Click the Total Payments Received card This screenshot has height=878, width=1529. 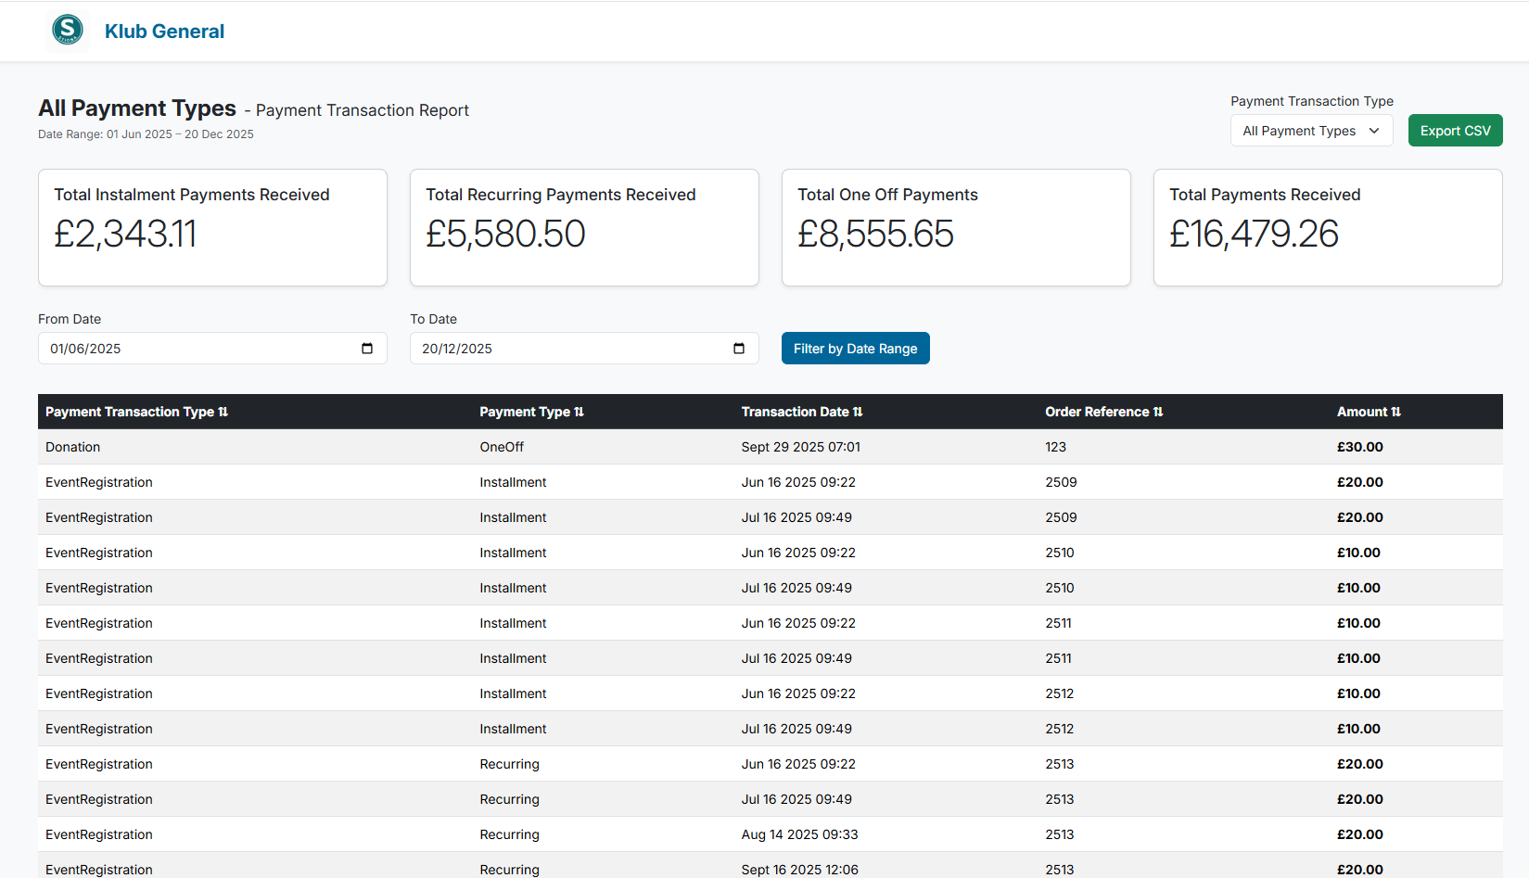[x=1327, y=227]
